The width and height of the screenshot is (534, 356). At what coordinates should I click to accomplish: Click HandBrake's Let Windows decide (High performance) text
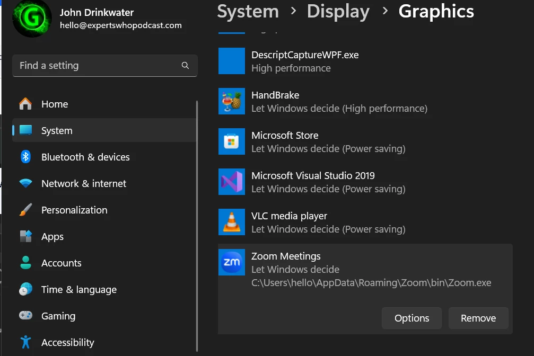pyautogui.click(x=339, y=109)
